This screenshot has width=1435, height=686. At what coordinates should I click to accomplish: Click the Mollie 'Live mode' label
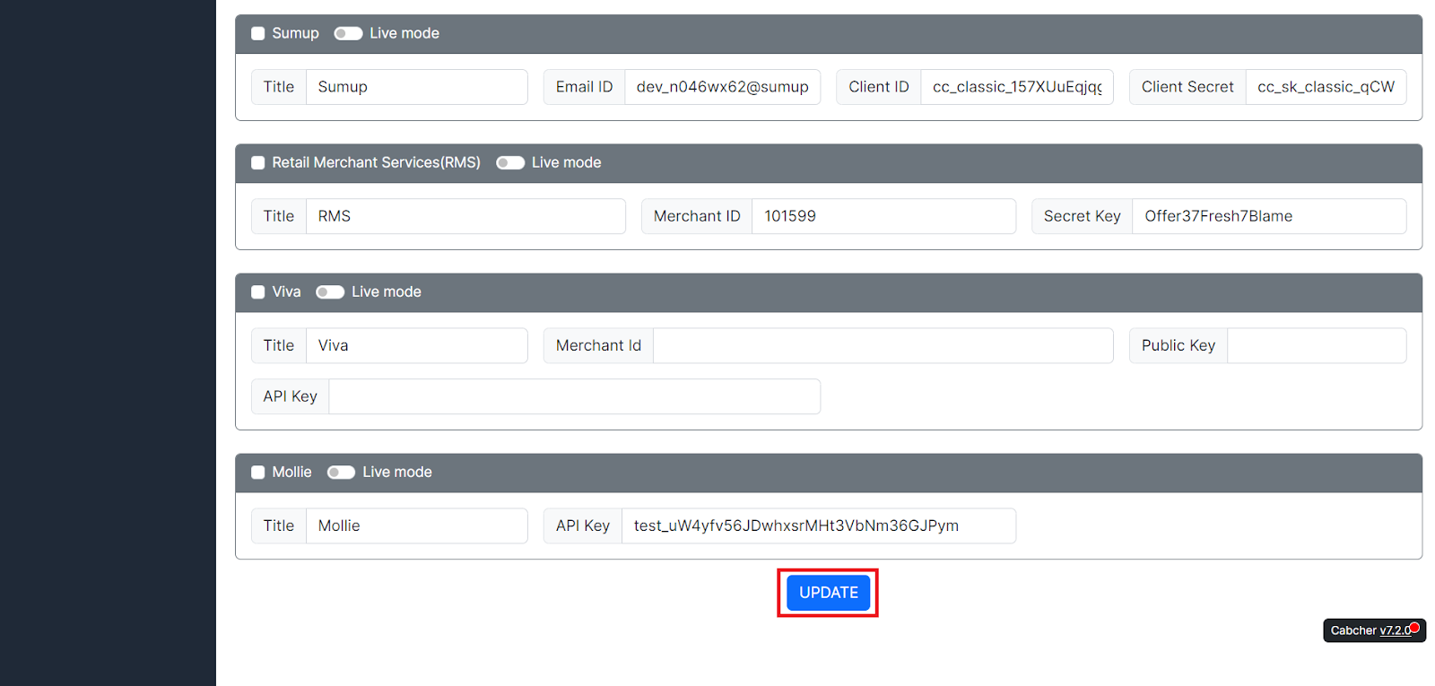click(397, 472)
